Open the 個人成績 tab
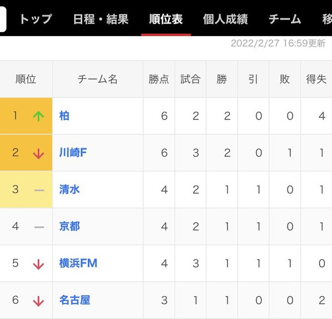The height and width of the screenshot is (319, 332). (x=225, y=19)
